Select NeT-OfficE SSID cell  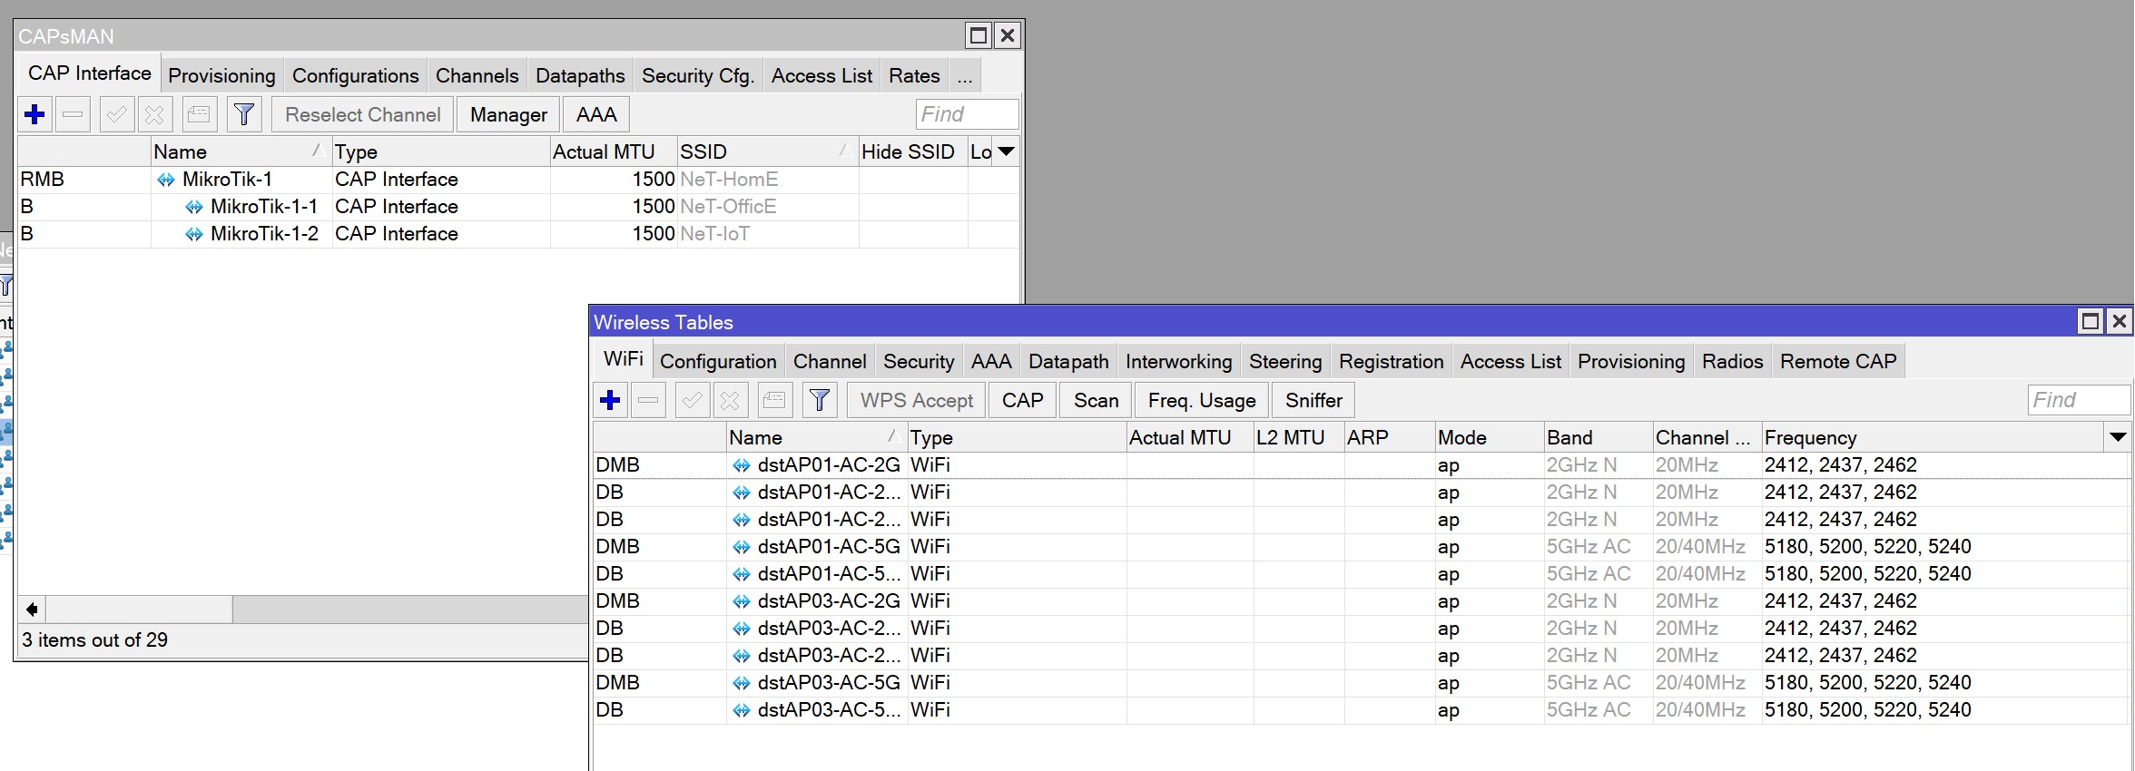click(768, 207)
